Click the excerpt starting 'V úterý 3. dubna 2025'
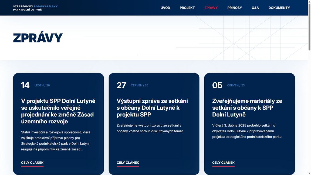Image resolution: width=311 pixels, height=175 pixels. click(247, 131)
